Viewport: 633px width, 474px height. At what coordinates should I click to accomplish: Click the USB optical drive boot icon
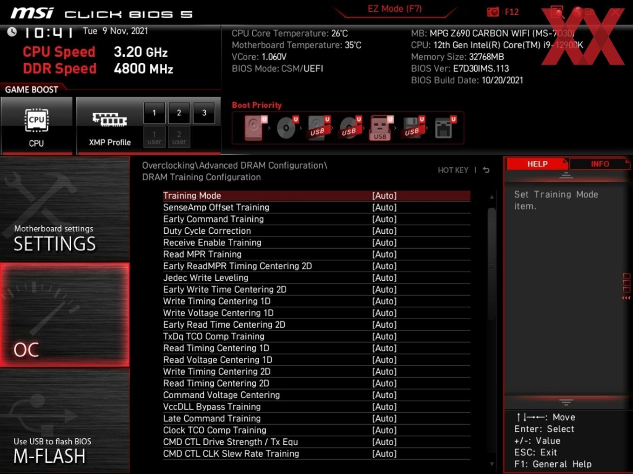(x=349, y=128)
